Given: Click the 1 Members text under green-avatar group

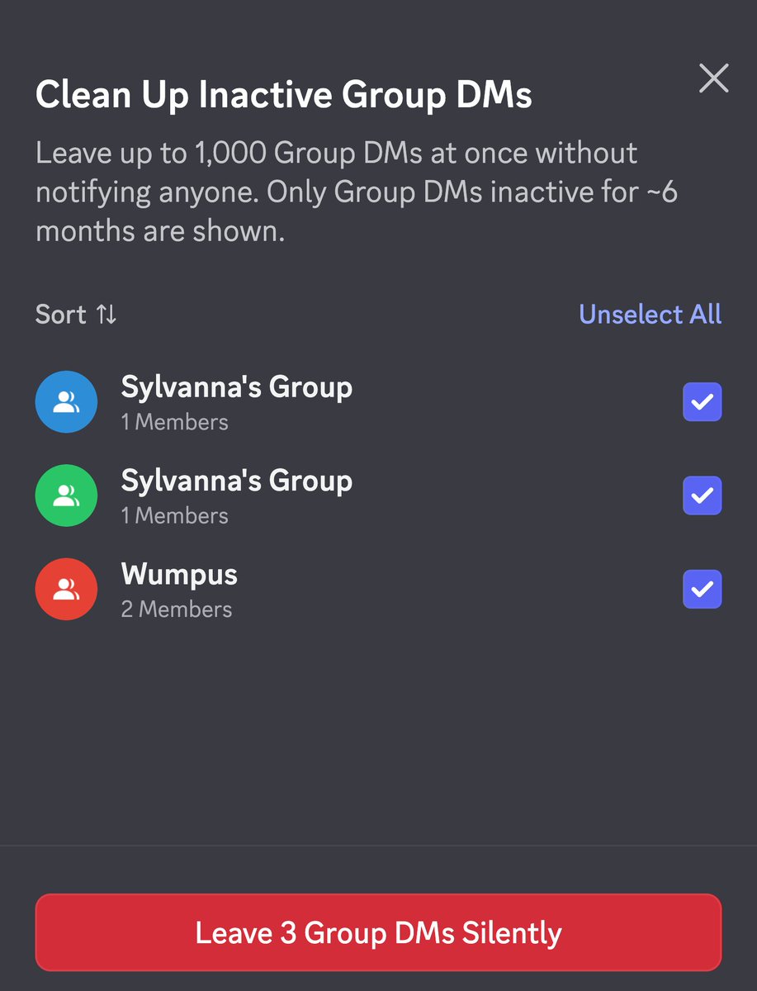Looking at the screenshot, I should click(174, 515).
